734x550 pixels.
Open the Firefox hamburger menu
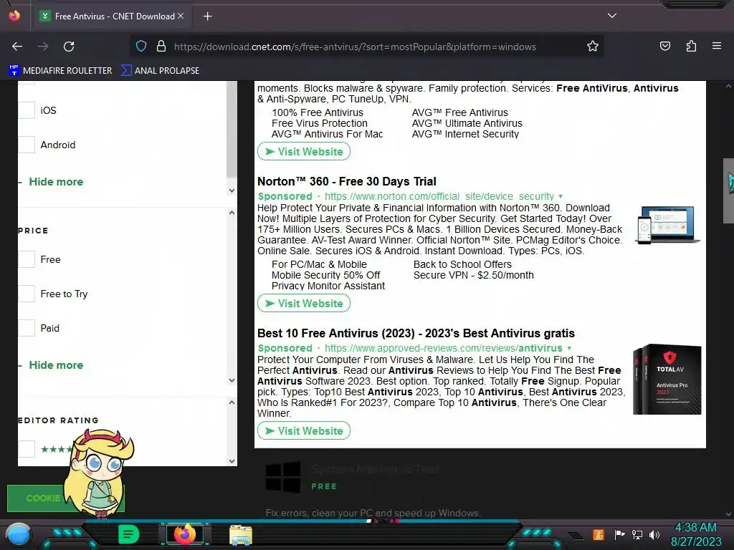tap(716, 46)
